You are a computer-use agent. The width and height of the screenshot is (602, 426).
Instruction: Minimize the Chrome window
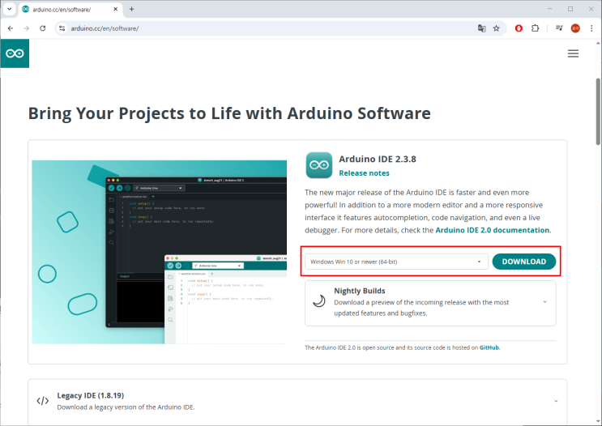(549, 9)
